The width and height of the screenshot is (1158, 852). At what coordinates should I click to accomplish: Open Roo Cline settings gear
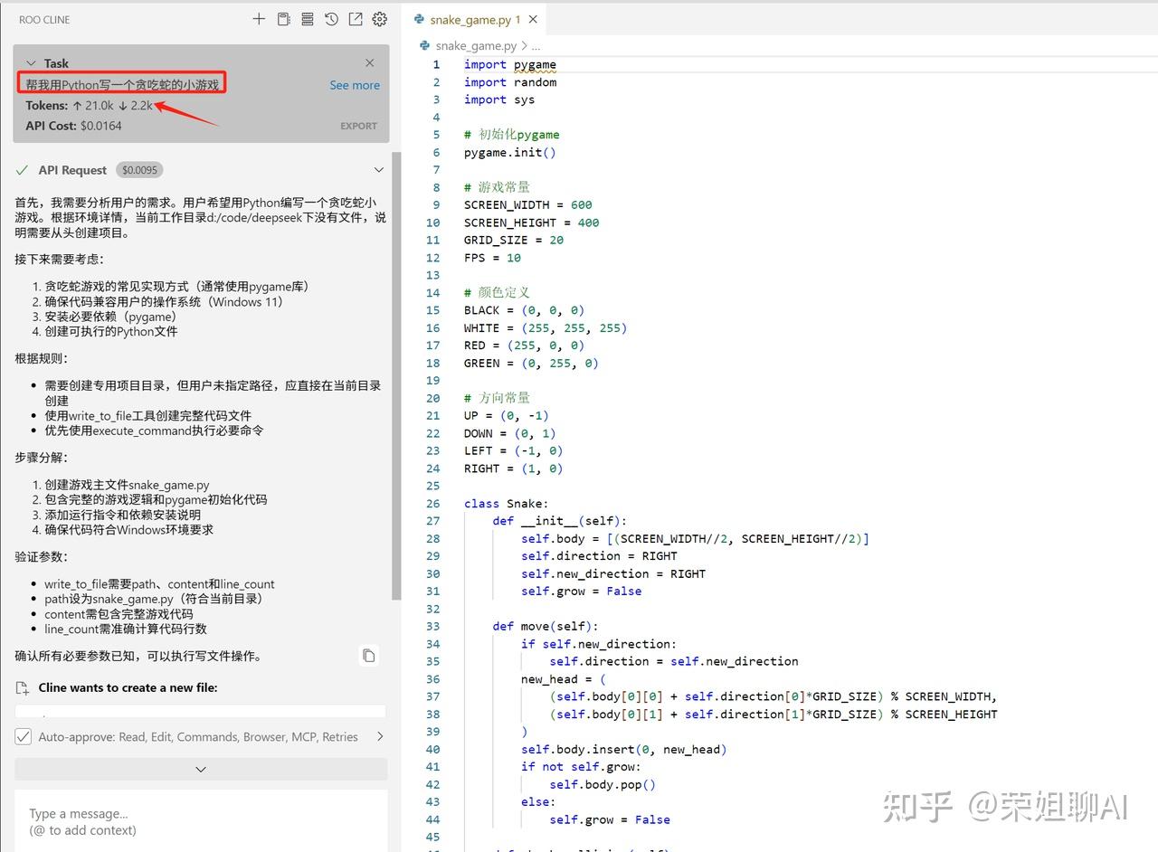[379, 18]
